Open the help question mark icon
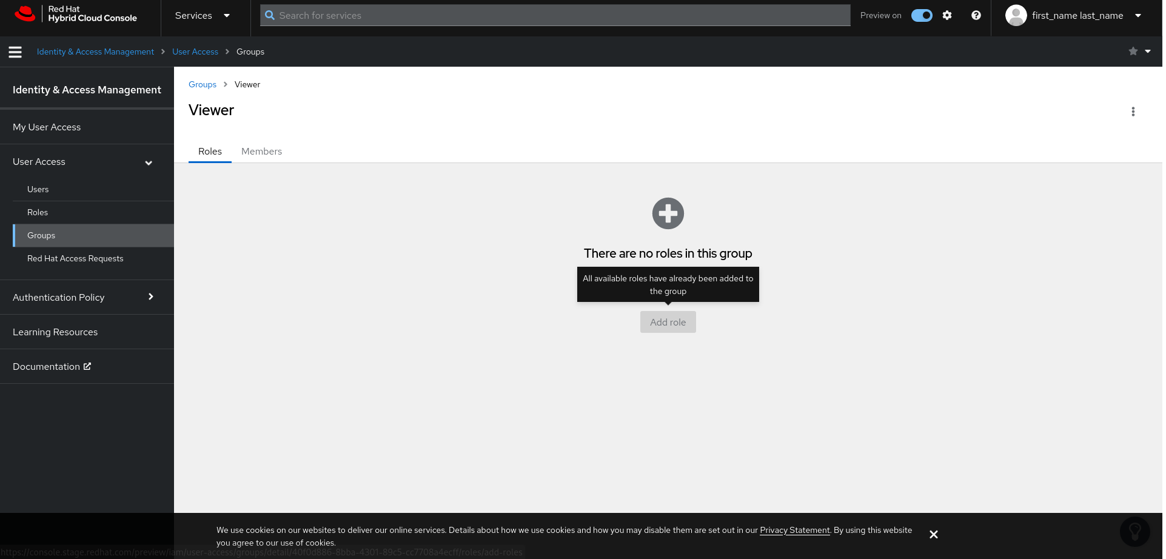The width and height of the screenshot is (1166, 559). click(x=976, y=15)
